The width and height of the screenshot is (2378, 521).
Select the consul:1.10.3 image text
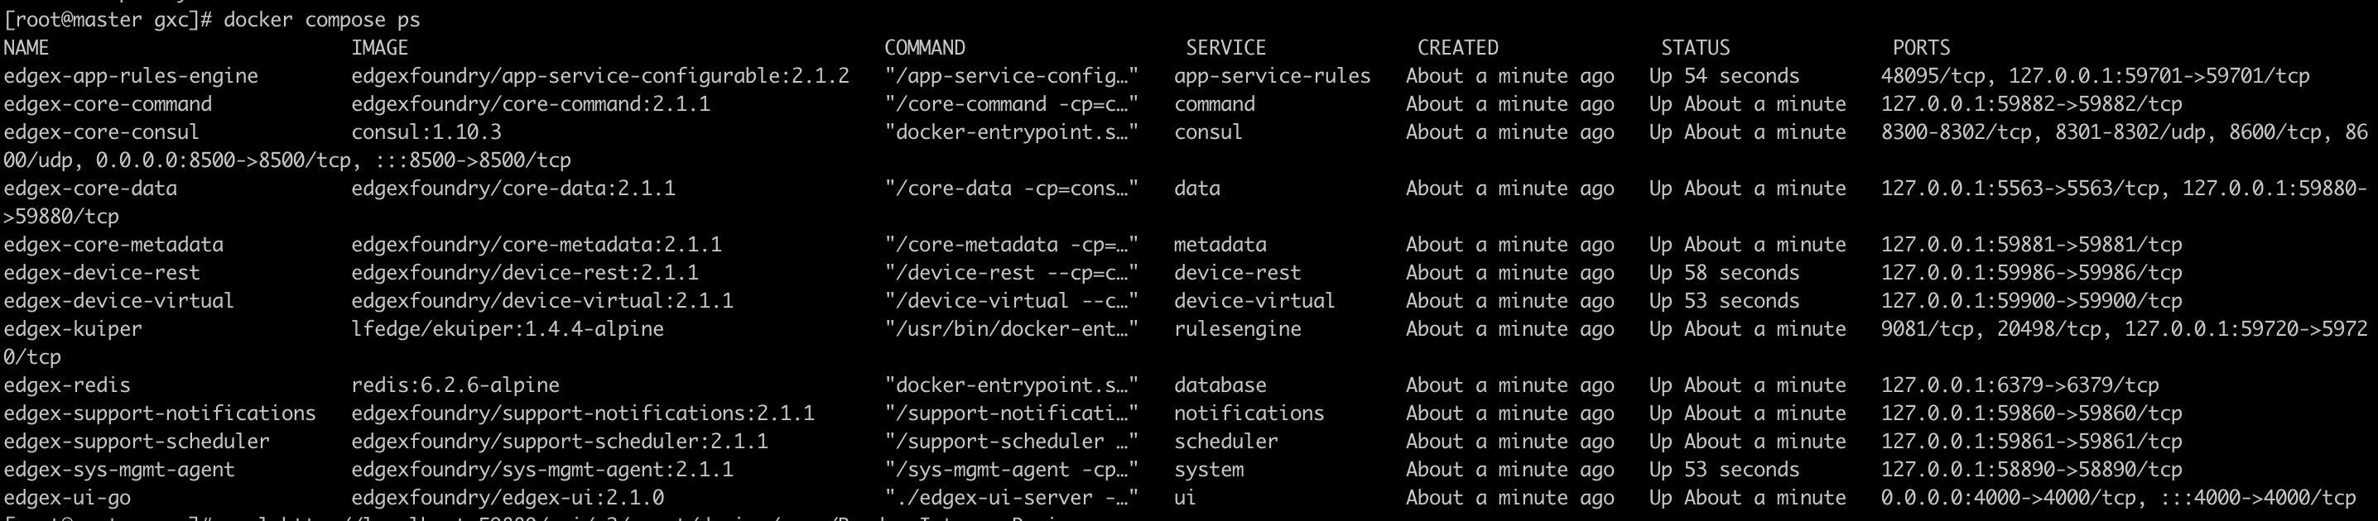coord(426,131)
